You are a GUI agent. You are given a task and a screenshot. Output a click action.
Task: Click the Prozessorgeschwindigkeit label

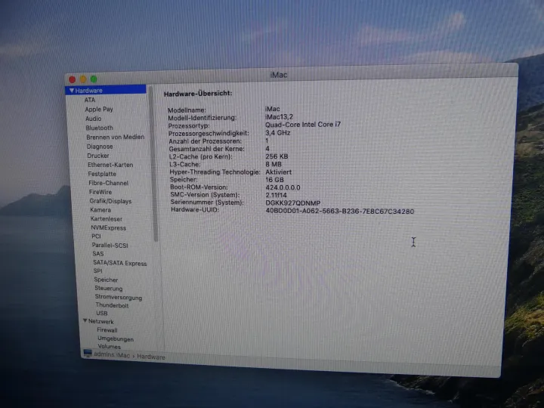pyautogui.click(x=209, y=133)
